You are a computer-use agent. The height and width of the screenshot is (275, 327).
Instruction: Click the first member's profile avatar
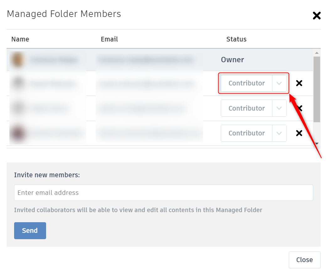pyautogui.click(x=17, y=59)
